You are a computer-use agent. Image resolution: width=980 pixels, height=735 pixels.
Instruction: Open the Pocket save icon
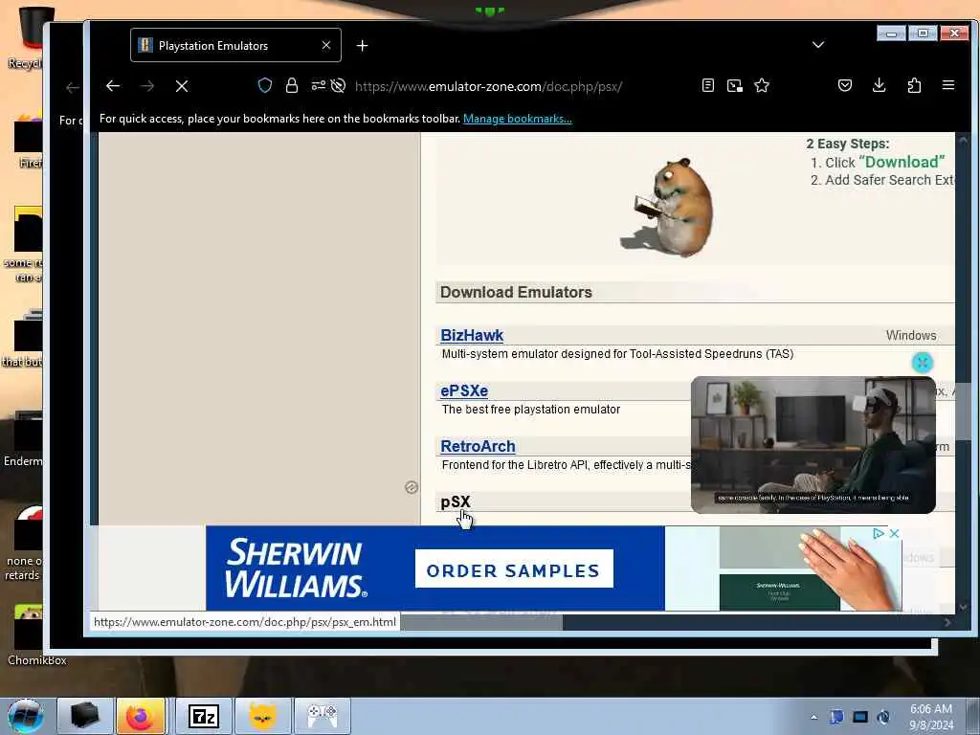click(844, 85)
